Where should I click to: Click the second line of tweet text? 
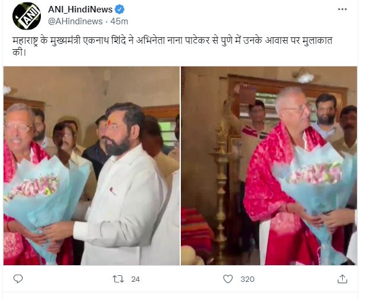pyautogui.click(x=19, y=52)
